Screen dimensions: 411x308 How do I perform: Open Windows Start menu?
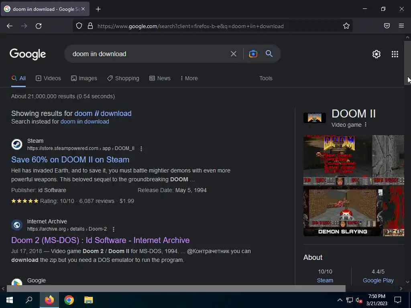10,300
